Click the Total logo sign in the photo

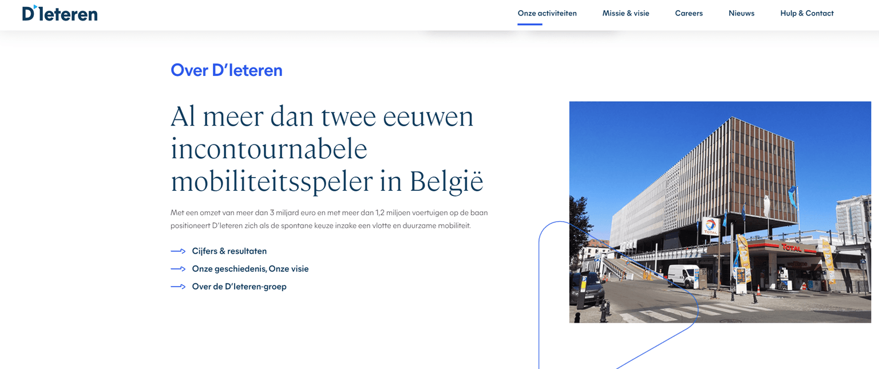coord(710,226)
